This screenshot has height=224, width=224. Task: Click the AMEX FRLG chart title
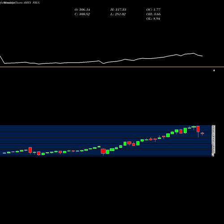[x=32, y=3]
